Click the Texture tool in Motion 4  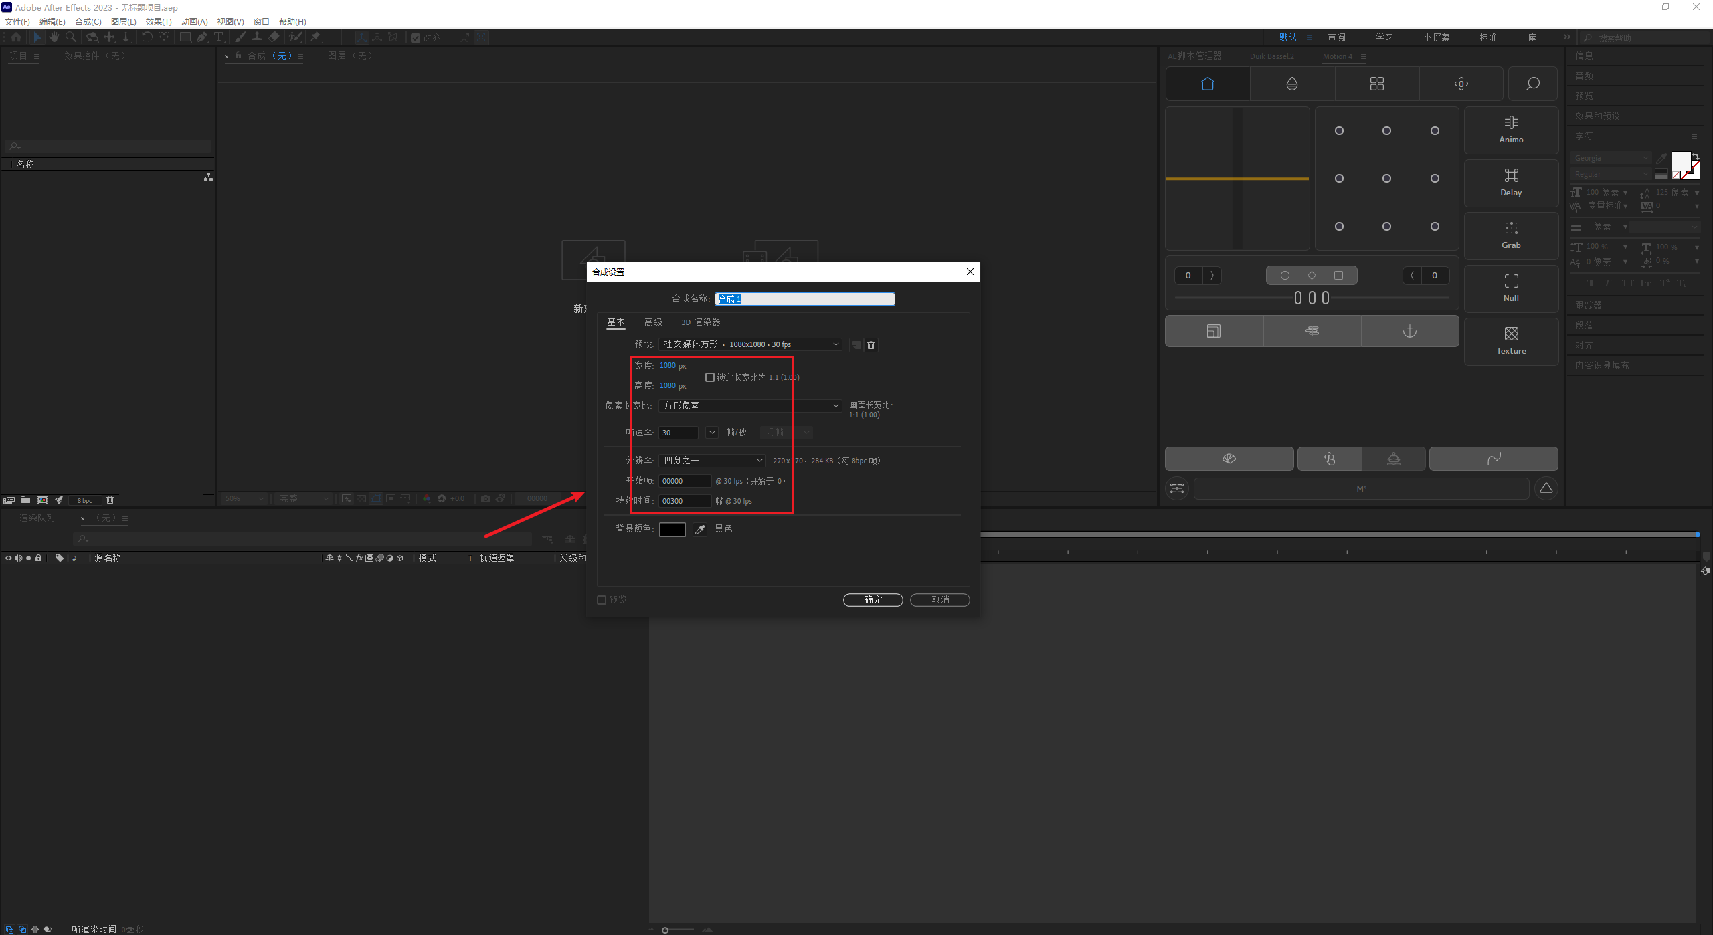[x=1511, y=342]
